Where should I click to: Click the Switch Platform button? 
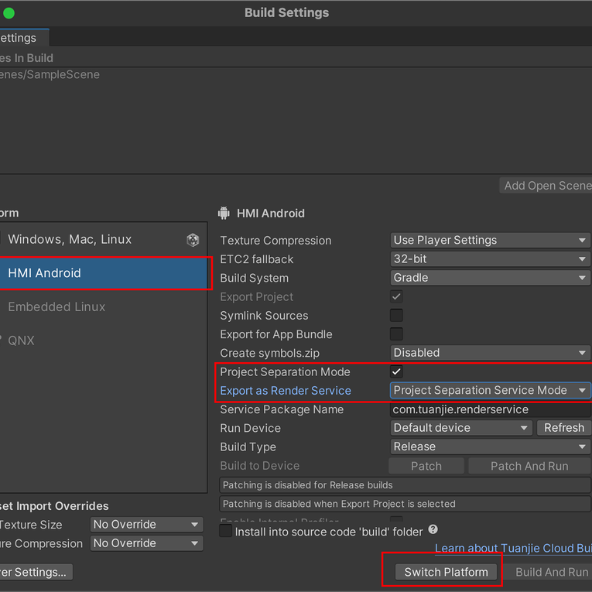(447, 572)
